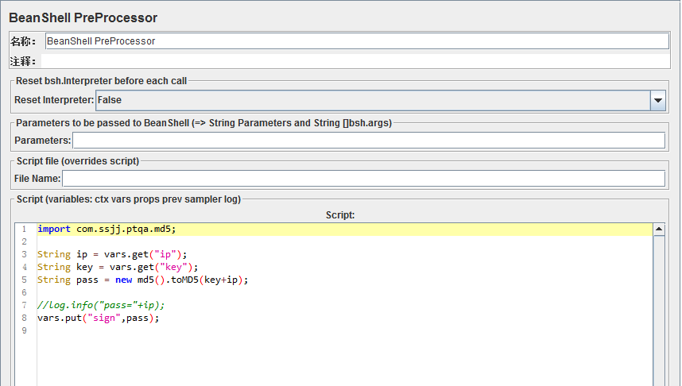Select the Reset Interpreter False combo box
The image size is (682, 386).
pyautogui.click(x=381, y=100)
